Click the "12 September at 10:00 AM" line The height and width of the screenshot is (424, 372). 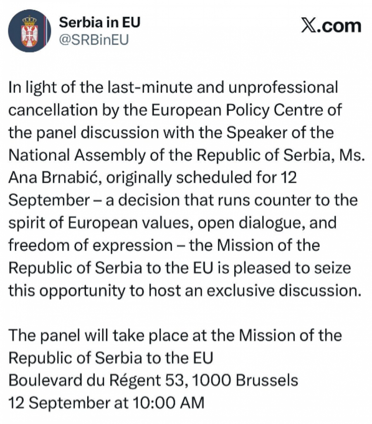(107, 402)
